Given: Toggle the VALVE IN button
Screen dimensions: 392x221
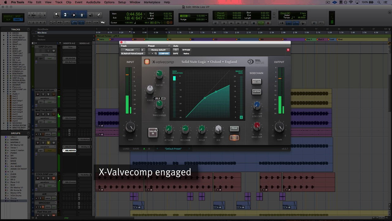Looking at the screenshot, I should click(153, 132).
